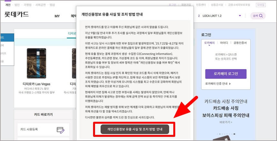
Task: Open 로카페이 인증 안내 link
Action: click(x=218, y=84)
